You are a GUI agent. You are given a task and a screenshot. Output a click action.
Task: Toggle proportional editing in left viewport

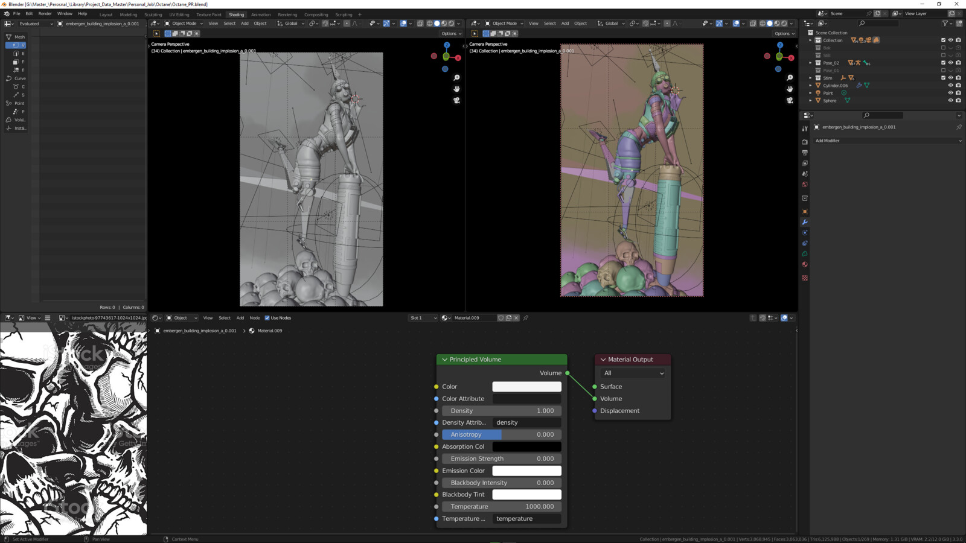coord(347,24)
